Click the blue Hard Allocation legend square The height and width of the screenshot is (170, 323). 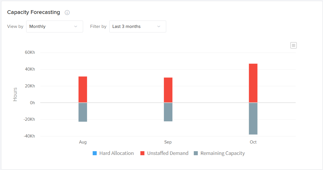click(95, 153)
